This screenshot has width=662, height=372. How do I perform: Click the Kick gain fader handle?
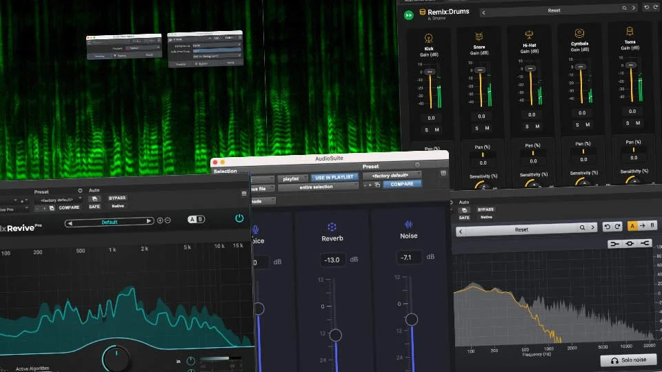pos(430,72)
